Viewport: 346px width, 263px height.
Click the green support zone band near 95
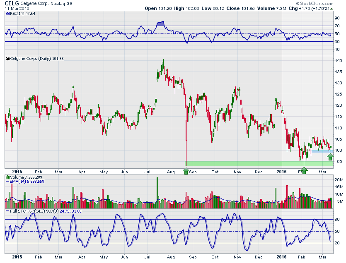[x=259, y=163]
